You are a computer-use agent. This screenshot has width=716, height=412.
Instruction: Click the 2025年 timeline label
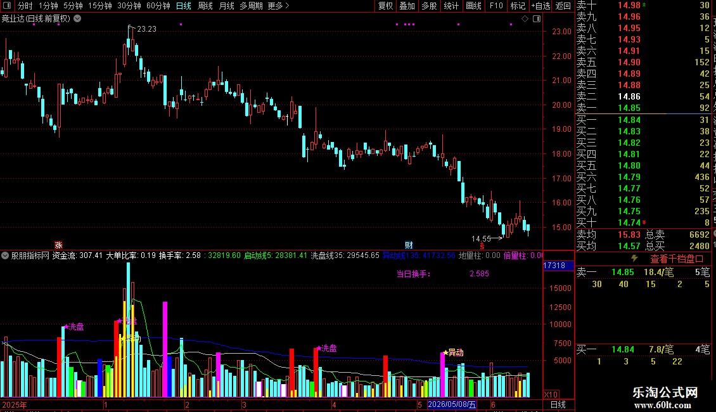(x=14, y=404)
